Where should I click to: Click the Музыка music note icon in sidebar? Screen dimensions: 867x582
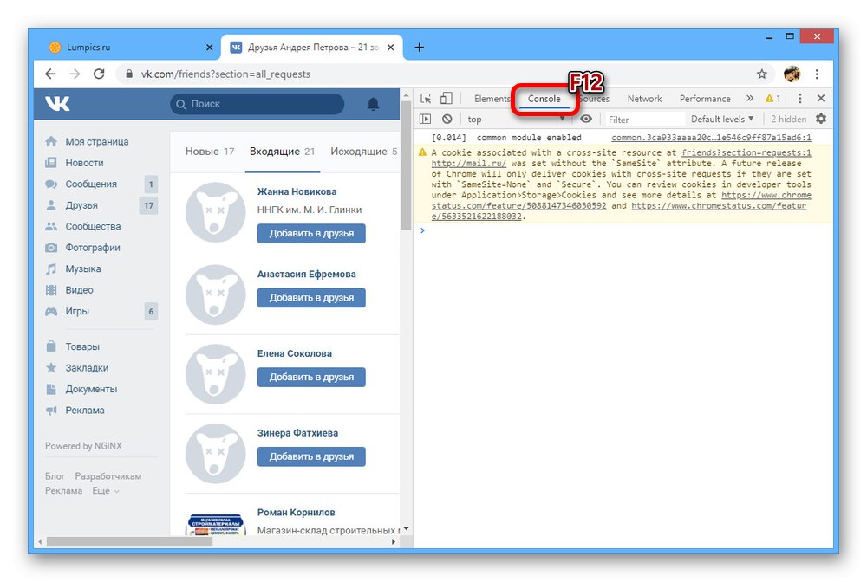point(52,268)
